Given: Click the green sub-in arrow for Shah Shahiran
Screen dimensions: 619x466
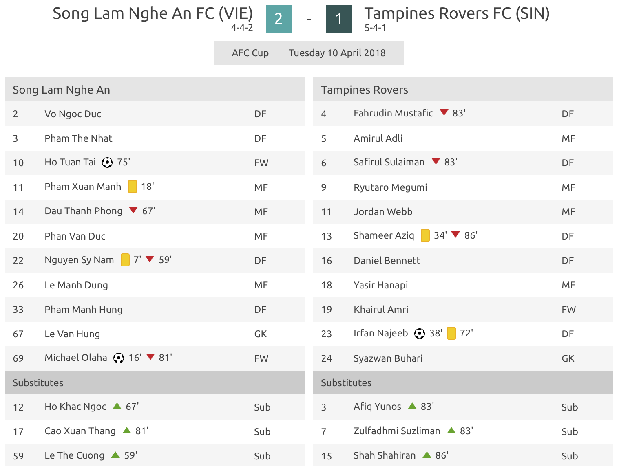Looking at the screenshot, I should (x=427, y=455).
